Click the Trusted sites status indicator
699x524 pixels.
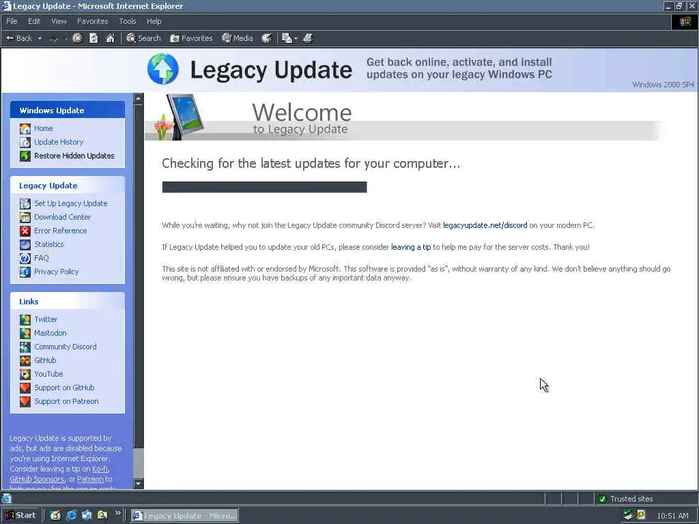click(x=625, y=499)
